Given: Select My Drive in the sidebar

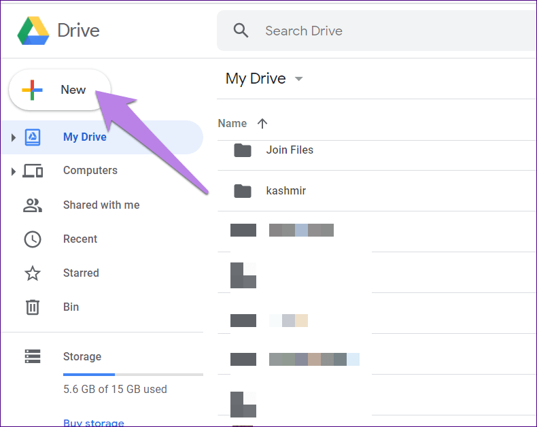Looking at the screenshot, I should point(85,137).
